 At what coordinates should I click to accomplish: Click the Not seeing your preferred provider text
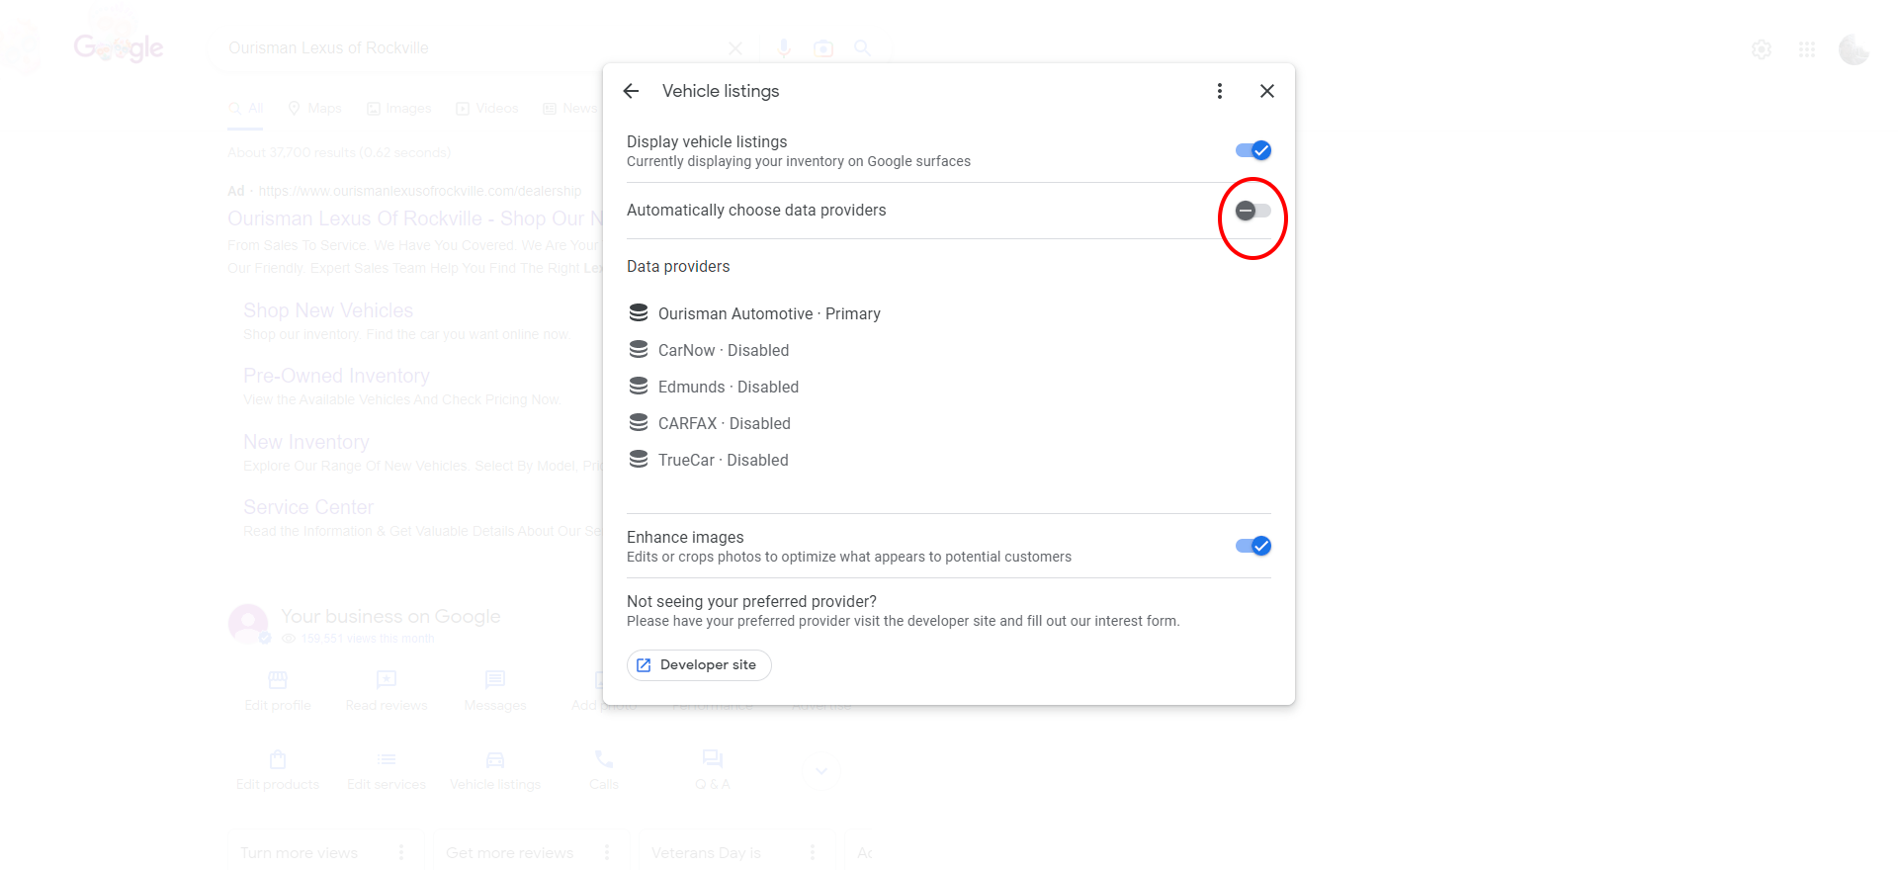click(751, 601)
